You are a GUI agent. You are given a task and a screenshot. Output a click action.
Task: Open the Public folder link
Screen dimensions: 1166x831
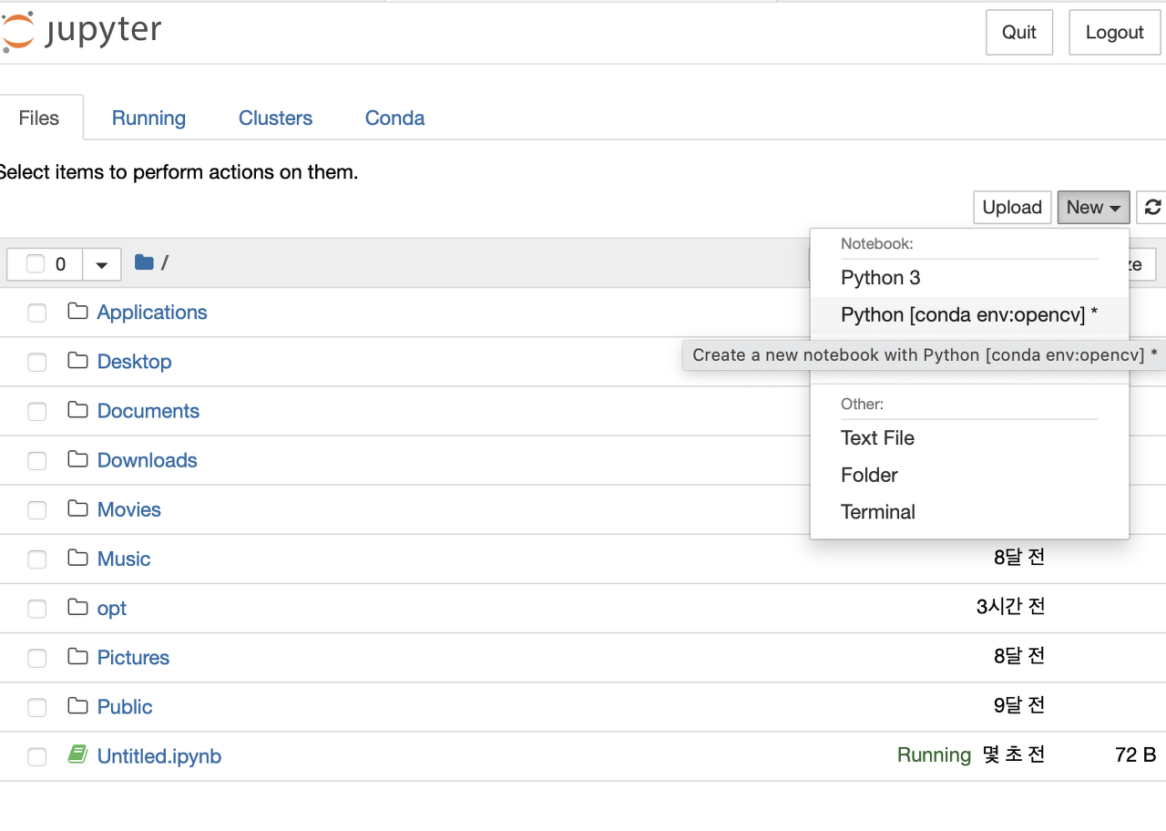125,706
